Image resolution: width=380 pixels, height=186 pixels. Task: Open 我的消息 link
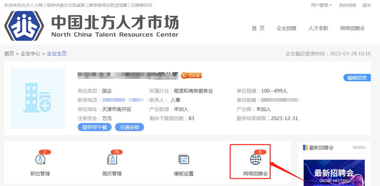point(347,5)
